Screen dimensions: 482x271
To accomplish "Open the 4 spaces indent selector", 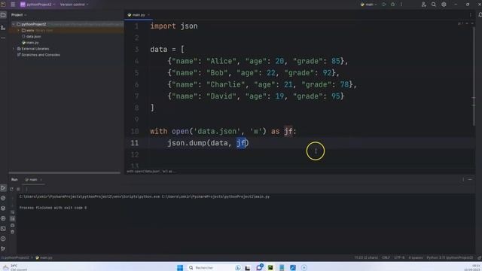I will [x=416, y=257].
